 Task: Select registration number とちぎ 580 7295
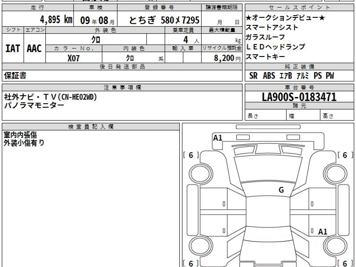pyautogui.click(x=164, y=20)
